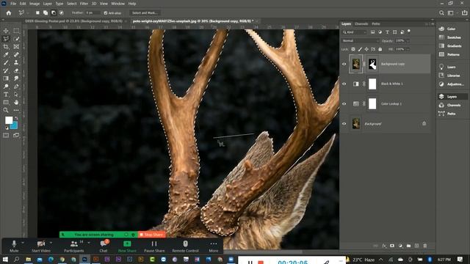
Task: Open the Swatches collapsed panel
Action: coord(450,37)
